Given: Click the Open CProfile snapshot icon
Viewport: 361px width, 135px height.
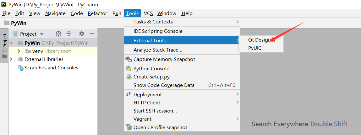Looking at the screenshot, I should 128,127.
